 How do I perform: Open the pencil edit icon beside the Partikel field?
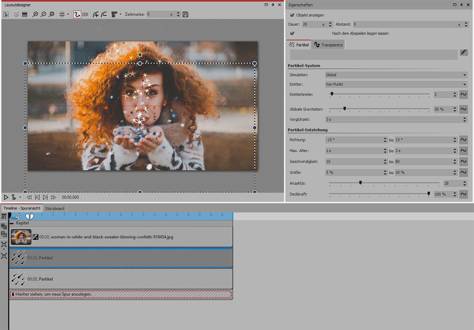tap(464, 52)
